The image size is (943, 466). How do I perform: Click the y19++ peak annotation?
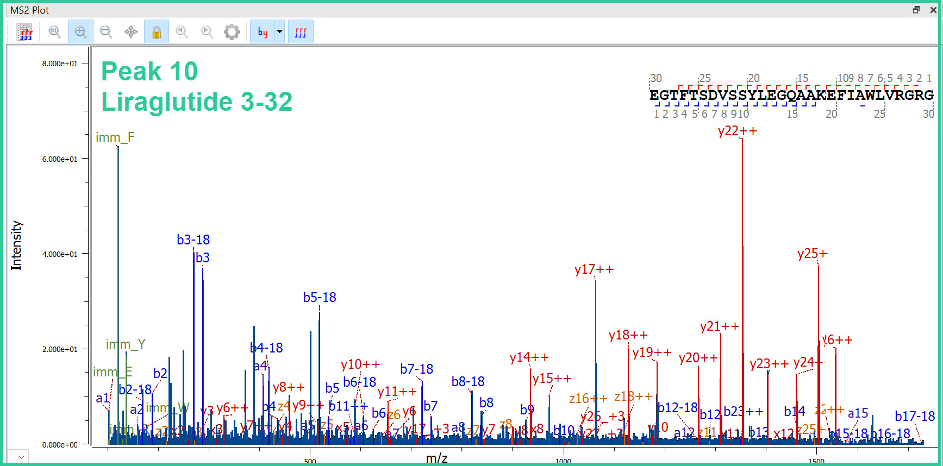pyautogui.click(x=652, y=352)
